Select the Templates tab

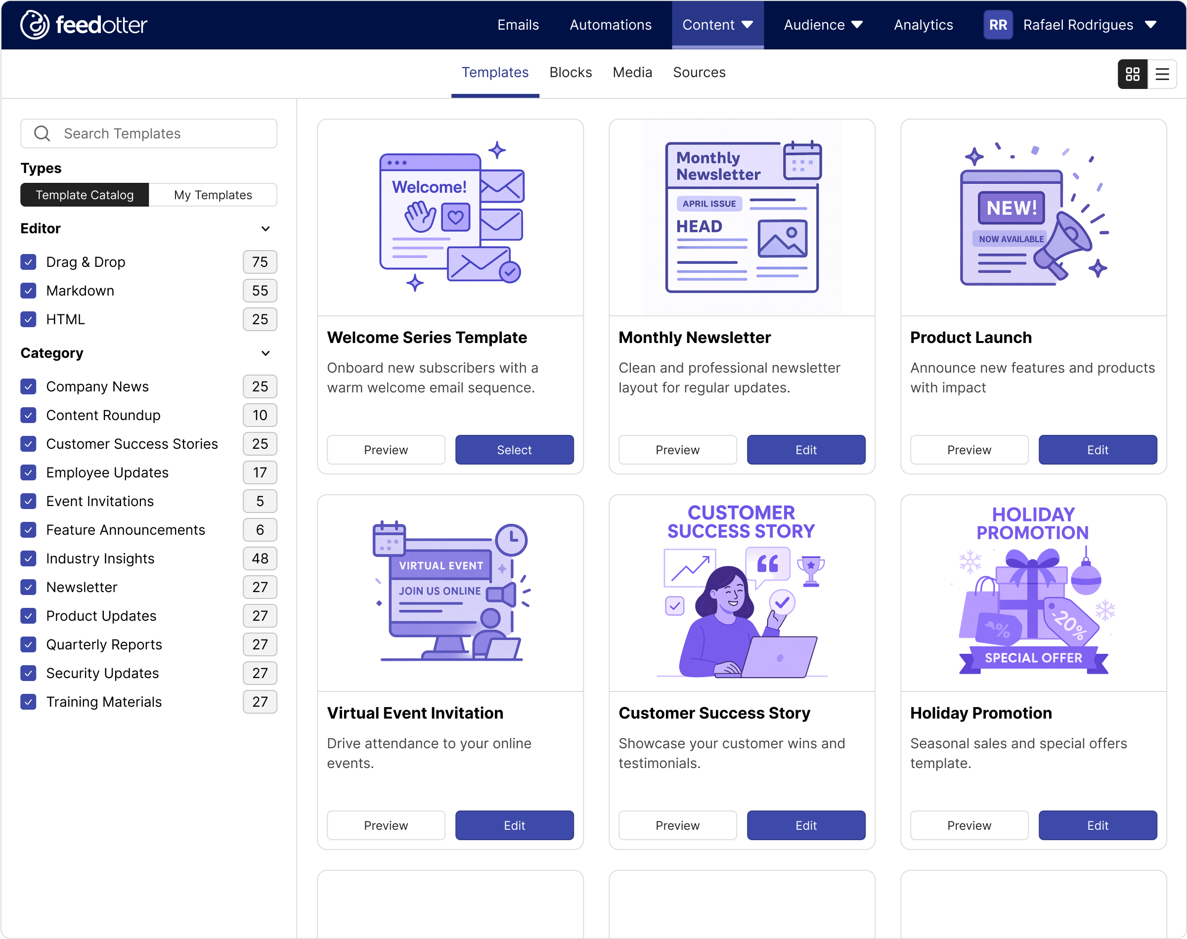(x=495, y=73)
